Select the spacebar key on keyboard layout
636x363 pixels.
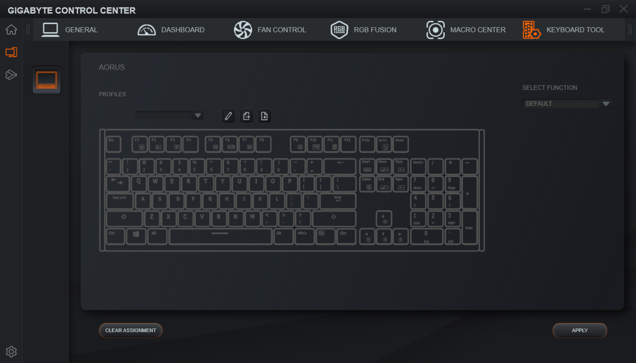[x=220, y=236]
